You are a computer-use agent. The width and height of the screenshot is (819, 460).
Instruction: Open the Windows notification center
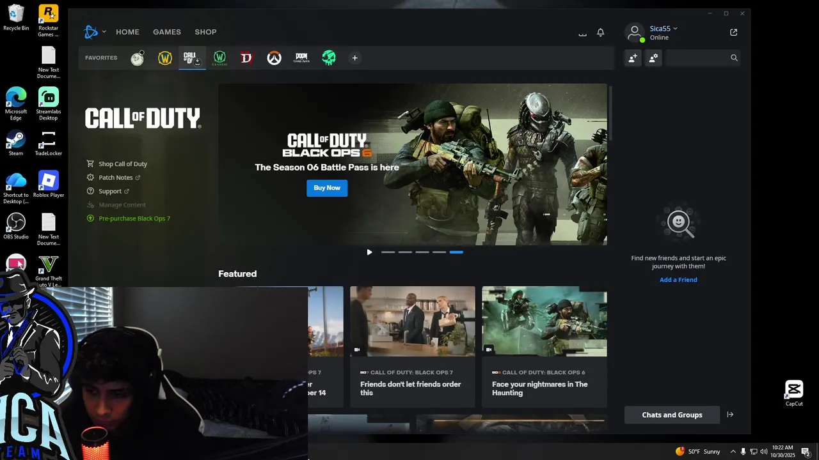(x=806, y=452)
